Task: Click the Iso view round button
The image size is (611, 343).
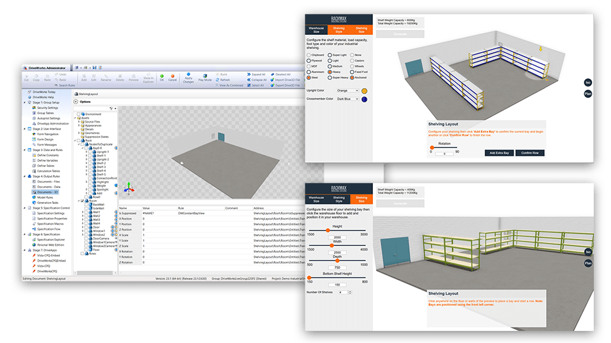Action: point(588,82)
